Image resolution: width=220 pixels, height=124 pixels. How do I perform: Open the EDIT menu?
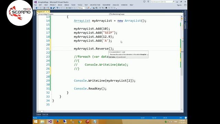[x=41, y=5]
